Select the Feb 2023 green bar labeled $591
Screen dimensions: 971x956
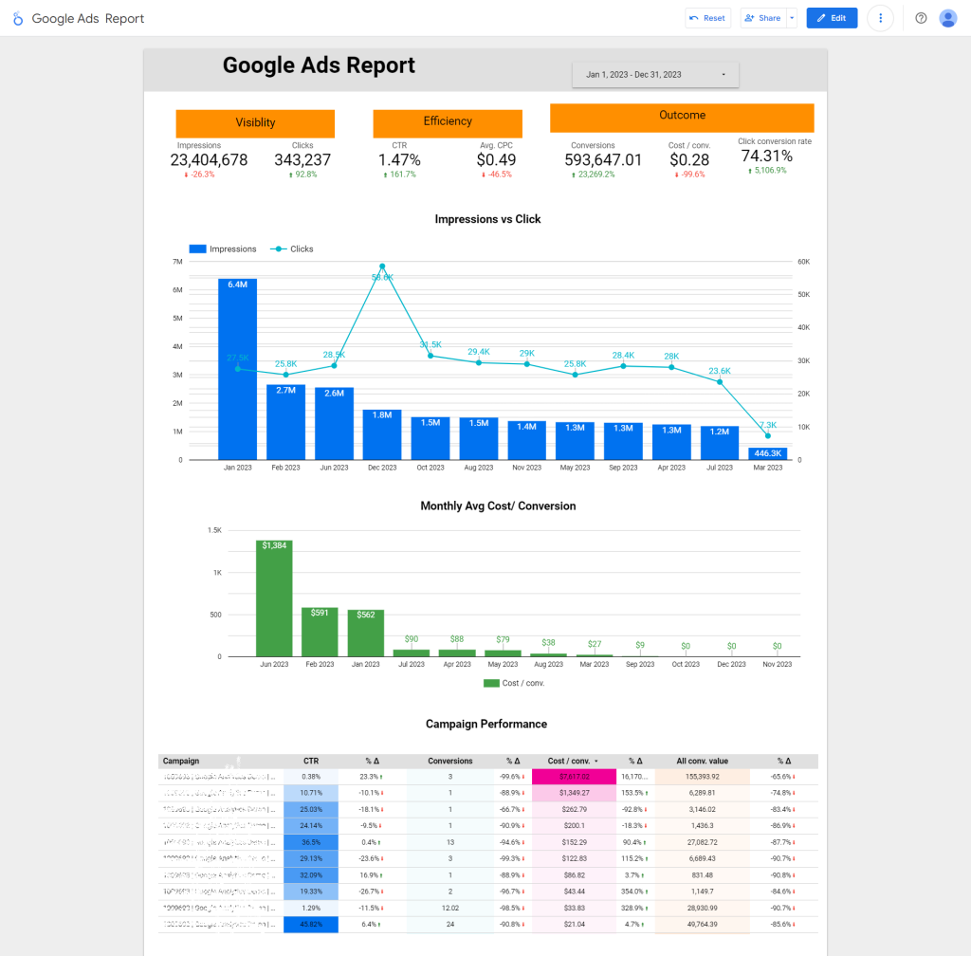tap(320, 633)
